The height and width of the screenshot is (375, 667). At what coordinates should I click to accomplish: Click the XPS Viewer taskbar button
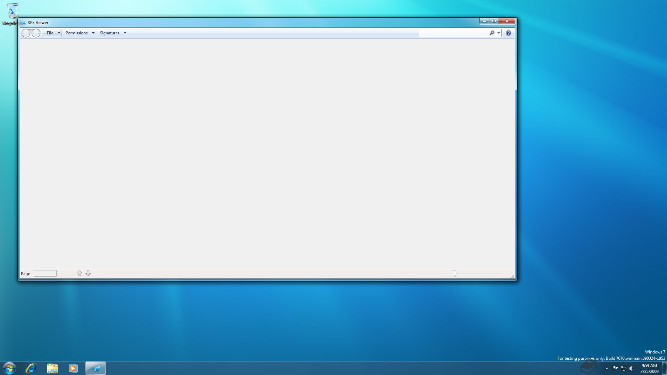tap(96, 368)
